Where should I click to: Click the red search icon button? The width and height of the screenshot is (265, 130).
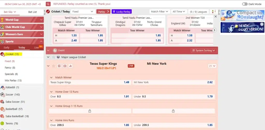[x=48, y=4]
